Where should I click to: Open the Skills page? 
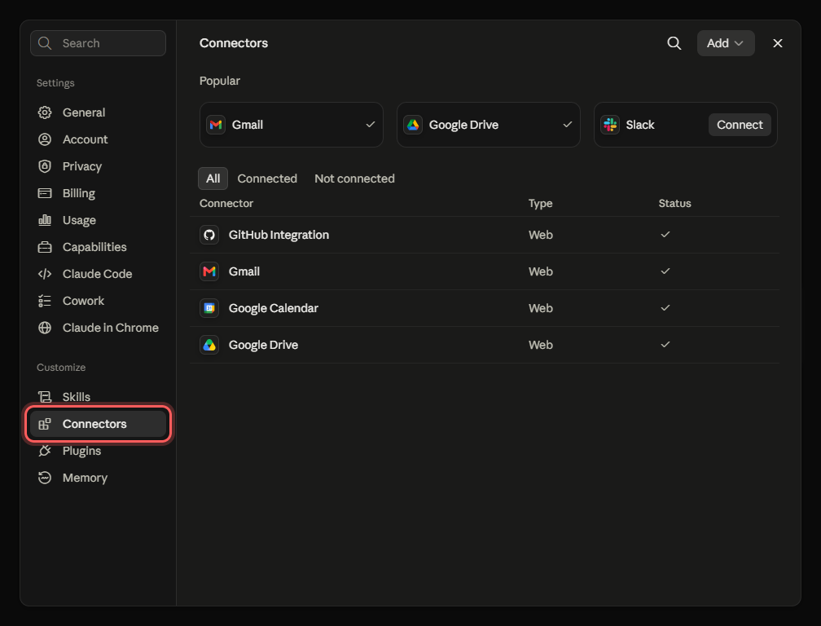coord(98,397)
